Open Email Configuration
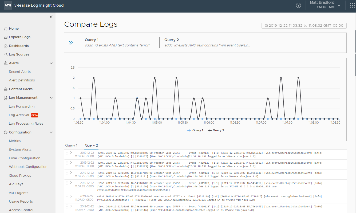 pyautogui.click(x=25, y=158)
